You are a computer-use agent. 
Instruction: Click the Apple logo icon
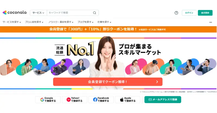[x=122, y=100]
